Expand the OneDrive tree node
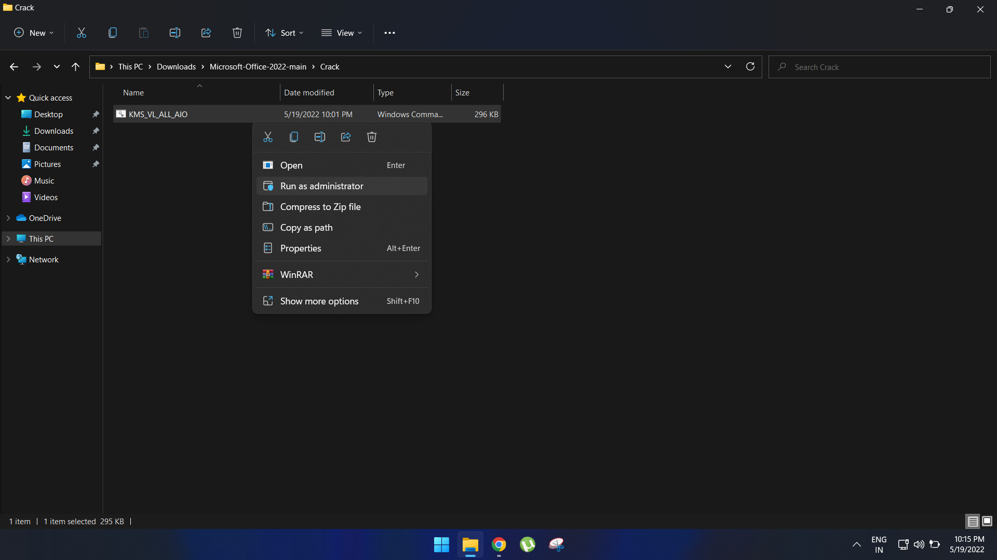Viewport: 997px width, 560px height. pyautogui.click(x=8, y=218)
